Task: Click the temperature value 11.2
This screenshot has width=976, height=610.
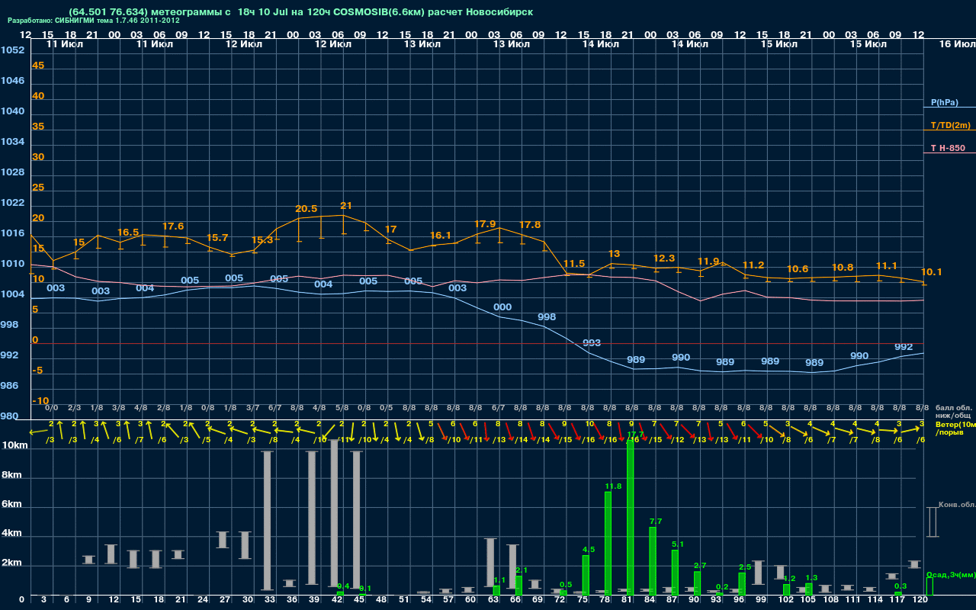Action: pyautogui.click(x=753, y=265)
